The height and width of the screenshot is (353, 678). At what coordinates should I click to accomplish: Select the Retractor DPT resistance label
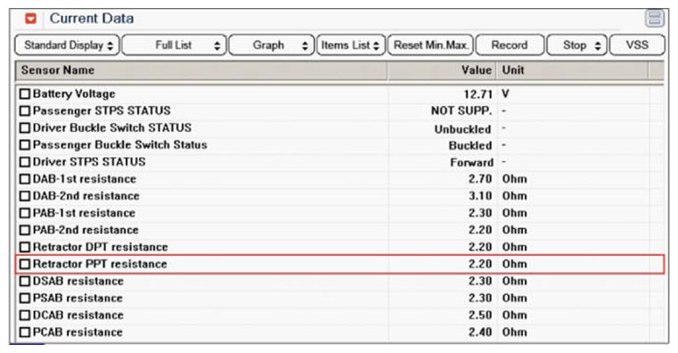pyautogui.click(x=101, y=247)
